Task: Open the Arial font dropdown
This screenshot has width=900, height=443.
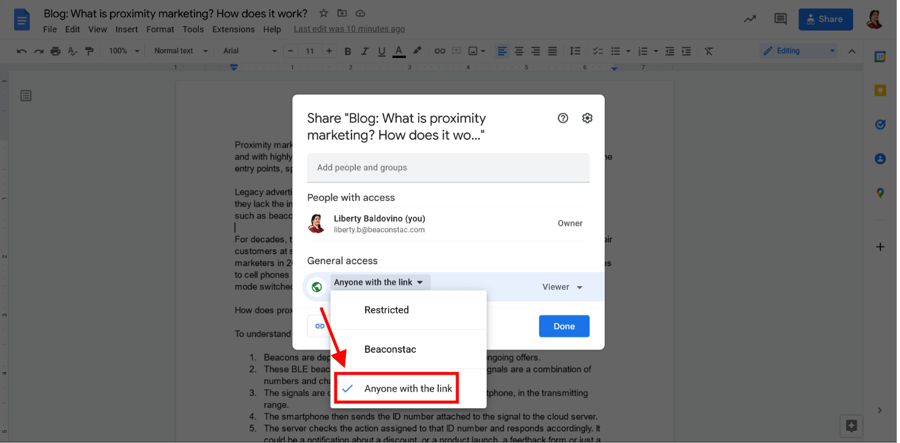Action: point(250,51)
